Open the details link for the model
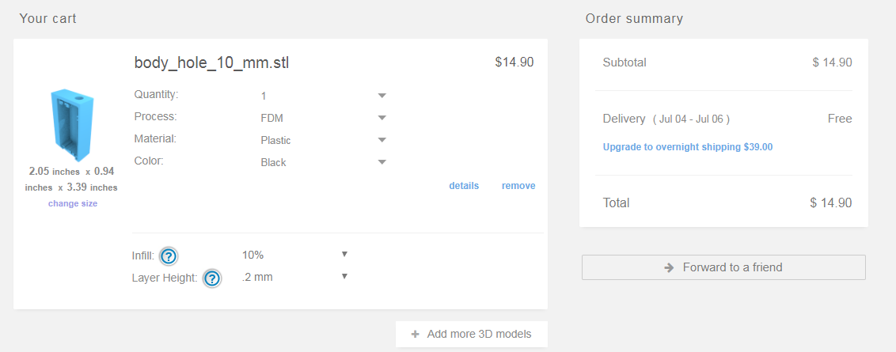This screenshot has width=896, height=352. [464, 186]
